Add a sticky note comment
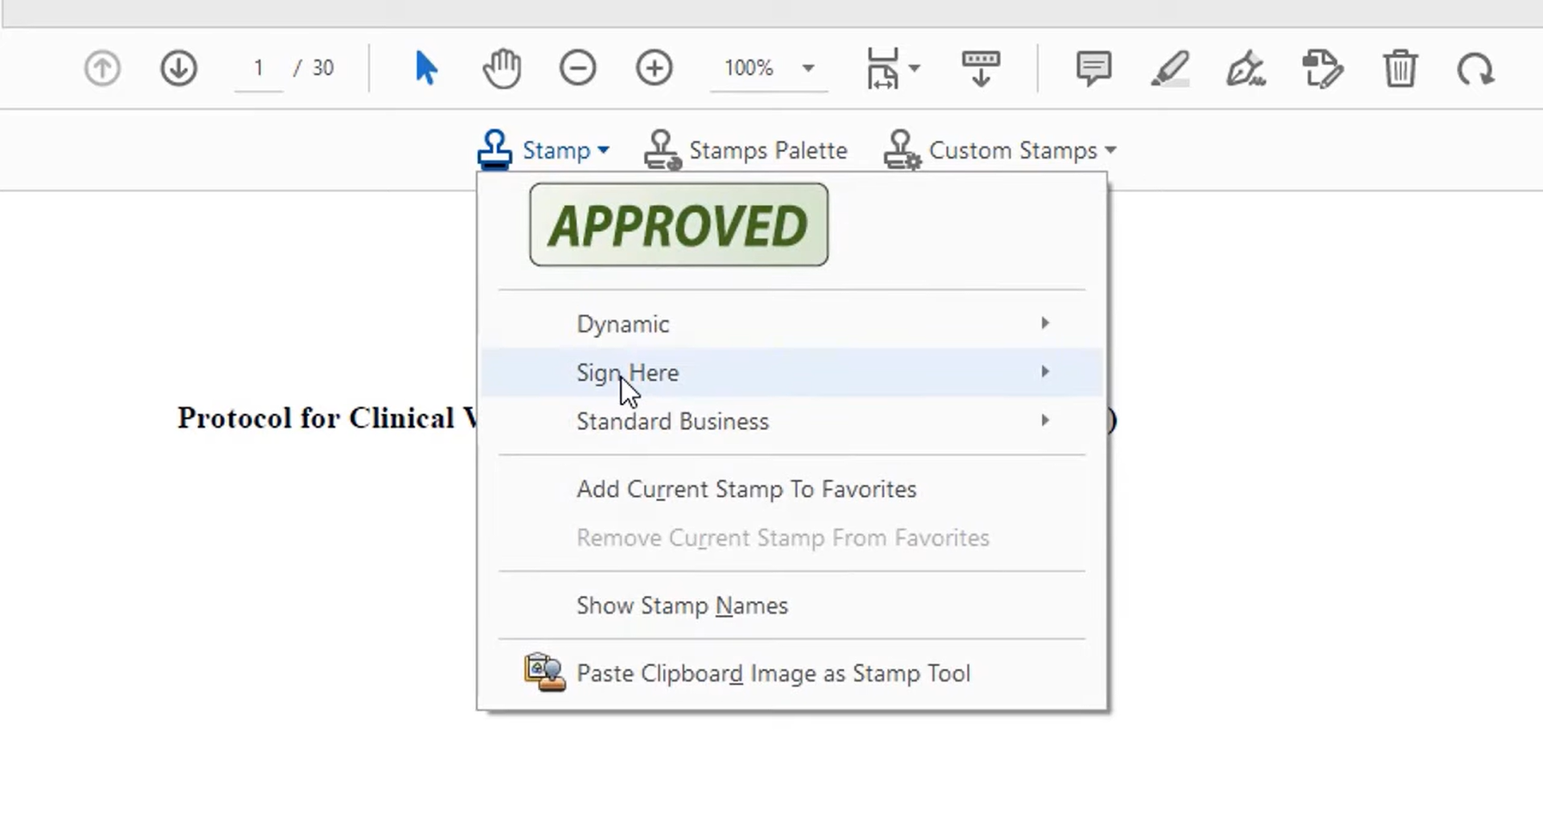 click(1094, 68)
